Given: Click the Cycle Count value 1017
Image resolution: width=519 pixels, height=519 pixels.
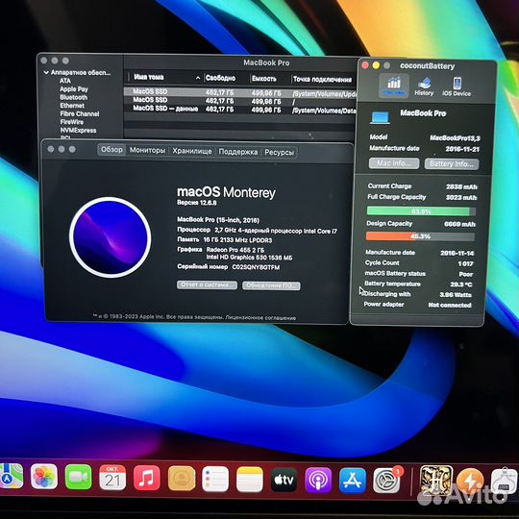Looking at the screenshot, I should tap(465, 263).
